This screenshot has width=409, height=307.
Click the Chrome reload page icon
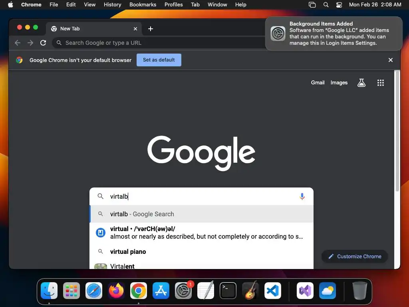43,43
